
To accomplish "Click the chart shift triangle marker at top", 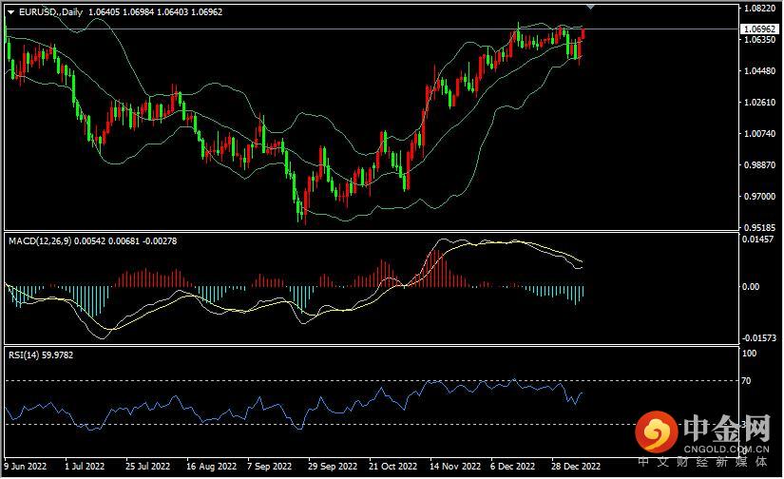I will 592,6.
